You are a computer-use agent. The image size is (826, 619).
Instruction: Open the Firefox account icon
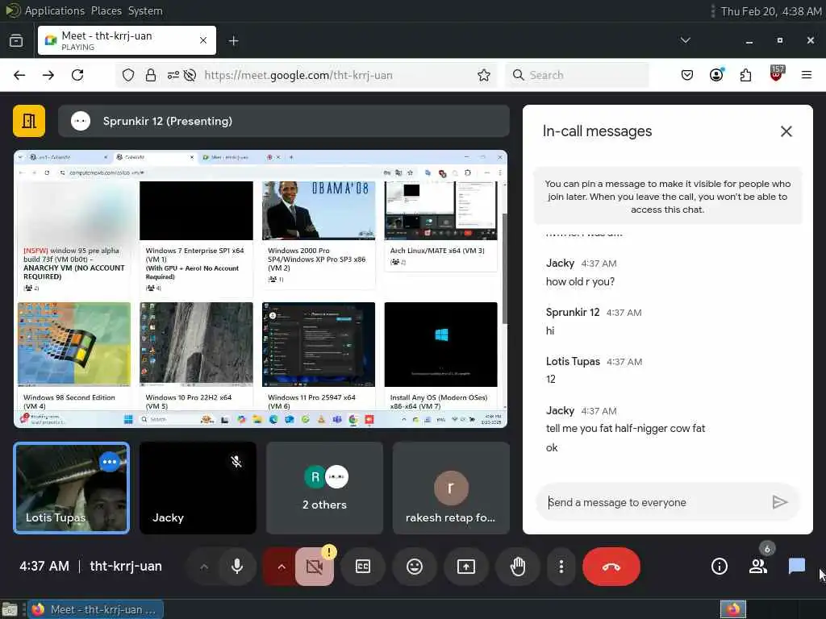(x=716, y=75)
